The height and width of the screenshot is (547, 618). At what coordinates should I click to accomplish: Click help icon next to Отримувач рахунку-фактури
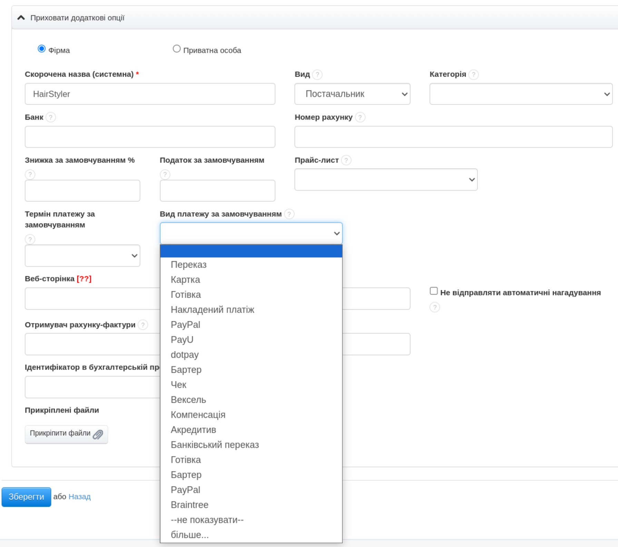tap(143, 325)
